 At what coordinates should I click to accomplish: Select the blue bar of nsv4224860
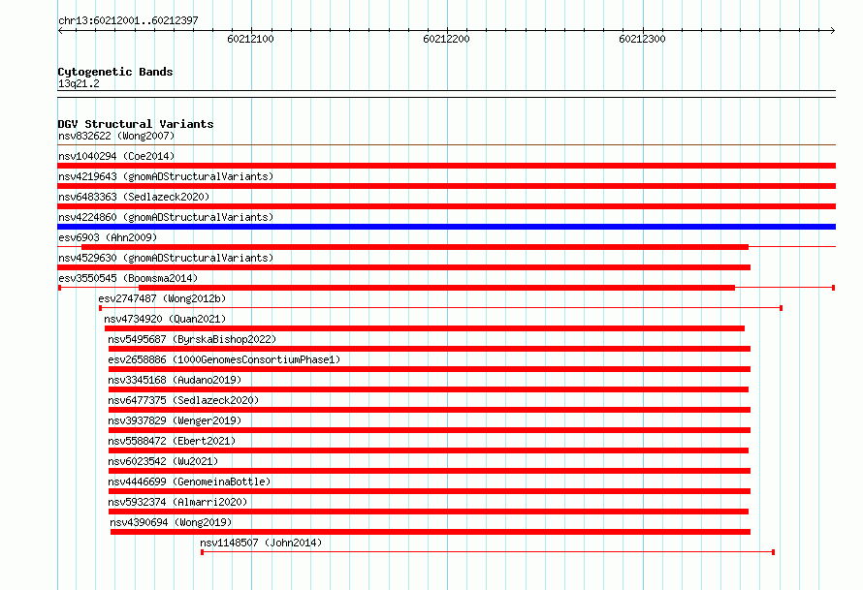pos(446,227)
